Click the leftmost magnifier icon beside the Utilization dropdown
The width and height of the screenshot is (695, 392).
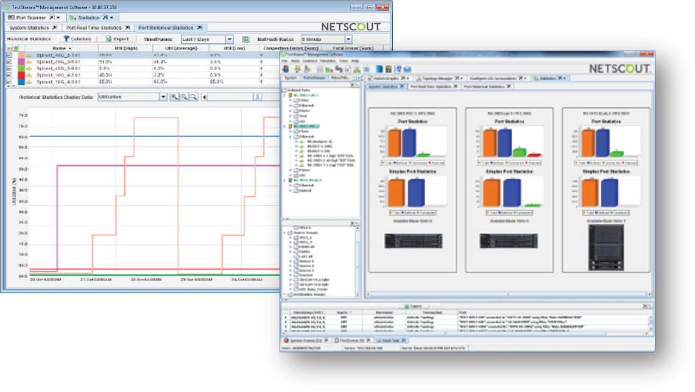pos(174,97)
